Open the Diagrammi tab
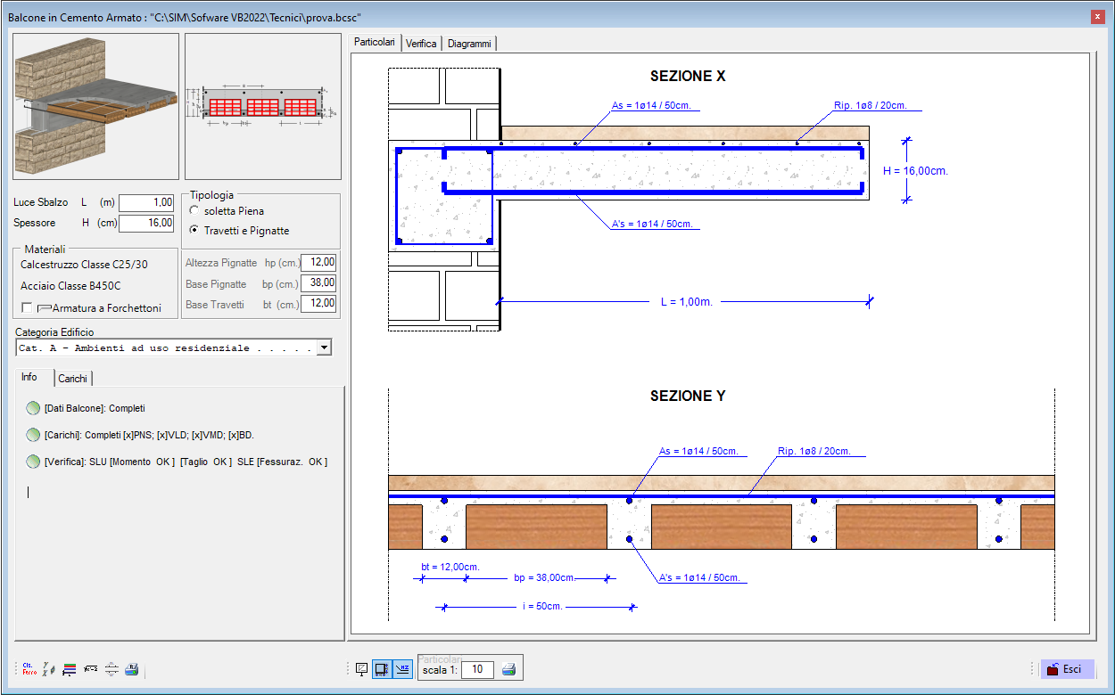1115x695 pixels. tap(469, 43)
